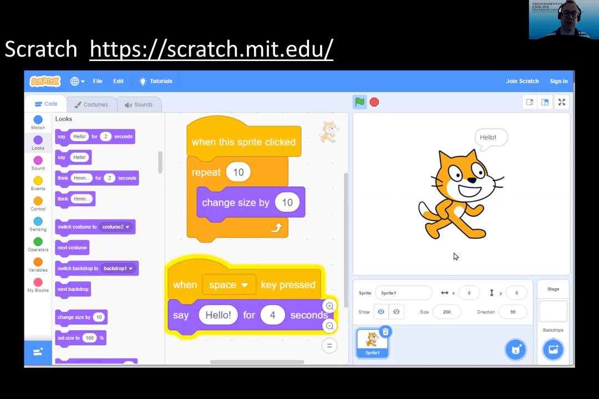Select the Sound block category
Viewport: 599px width, 399px height.
tap(38, 163)
